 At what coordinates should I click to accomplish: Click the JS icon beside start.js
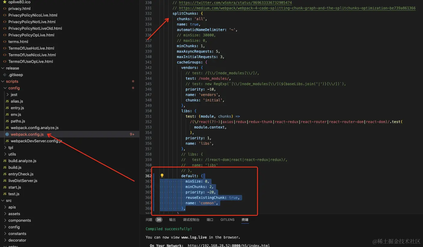(x=5, y=187)
